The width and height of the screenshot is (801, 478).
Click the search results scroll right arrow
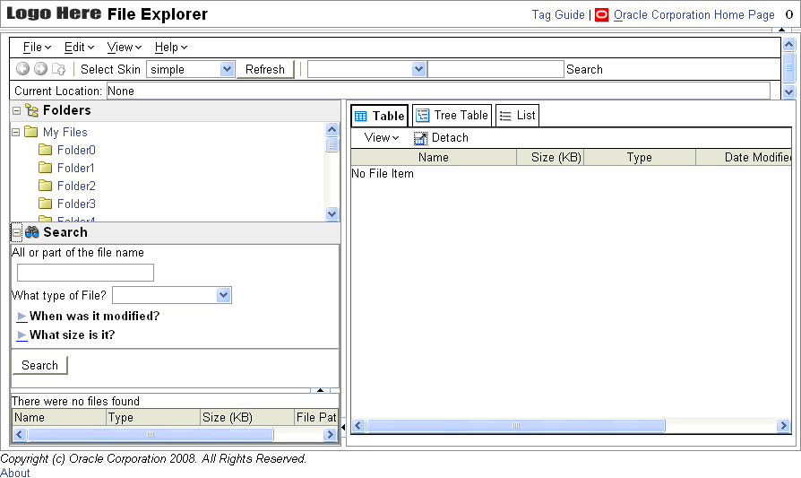tap(330, 435)
